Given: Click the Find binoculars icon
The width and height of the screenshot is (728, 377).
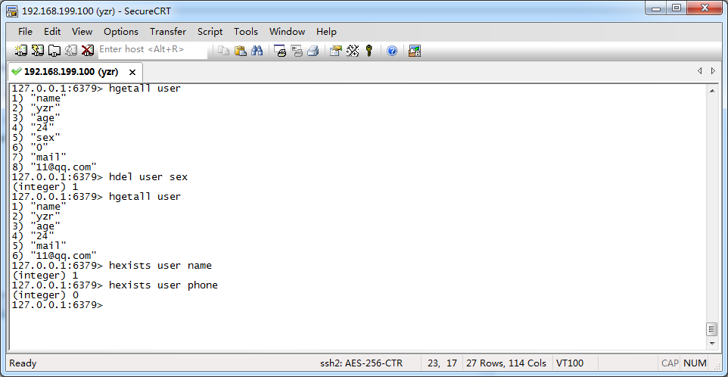Looking at the screenshot, I should coord(257,51).
